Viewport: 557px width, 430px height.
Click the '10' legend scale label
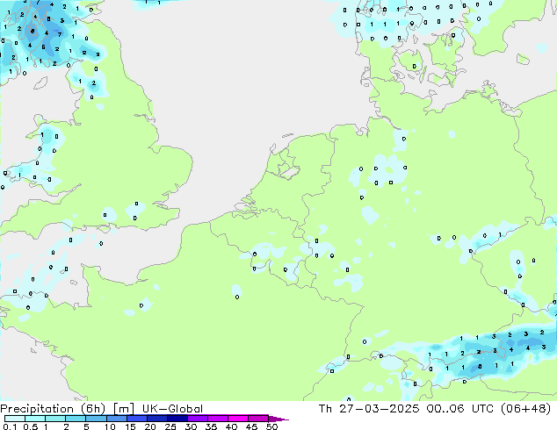tap(110, 426)
